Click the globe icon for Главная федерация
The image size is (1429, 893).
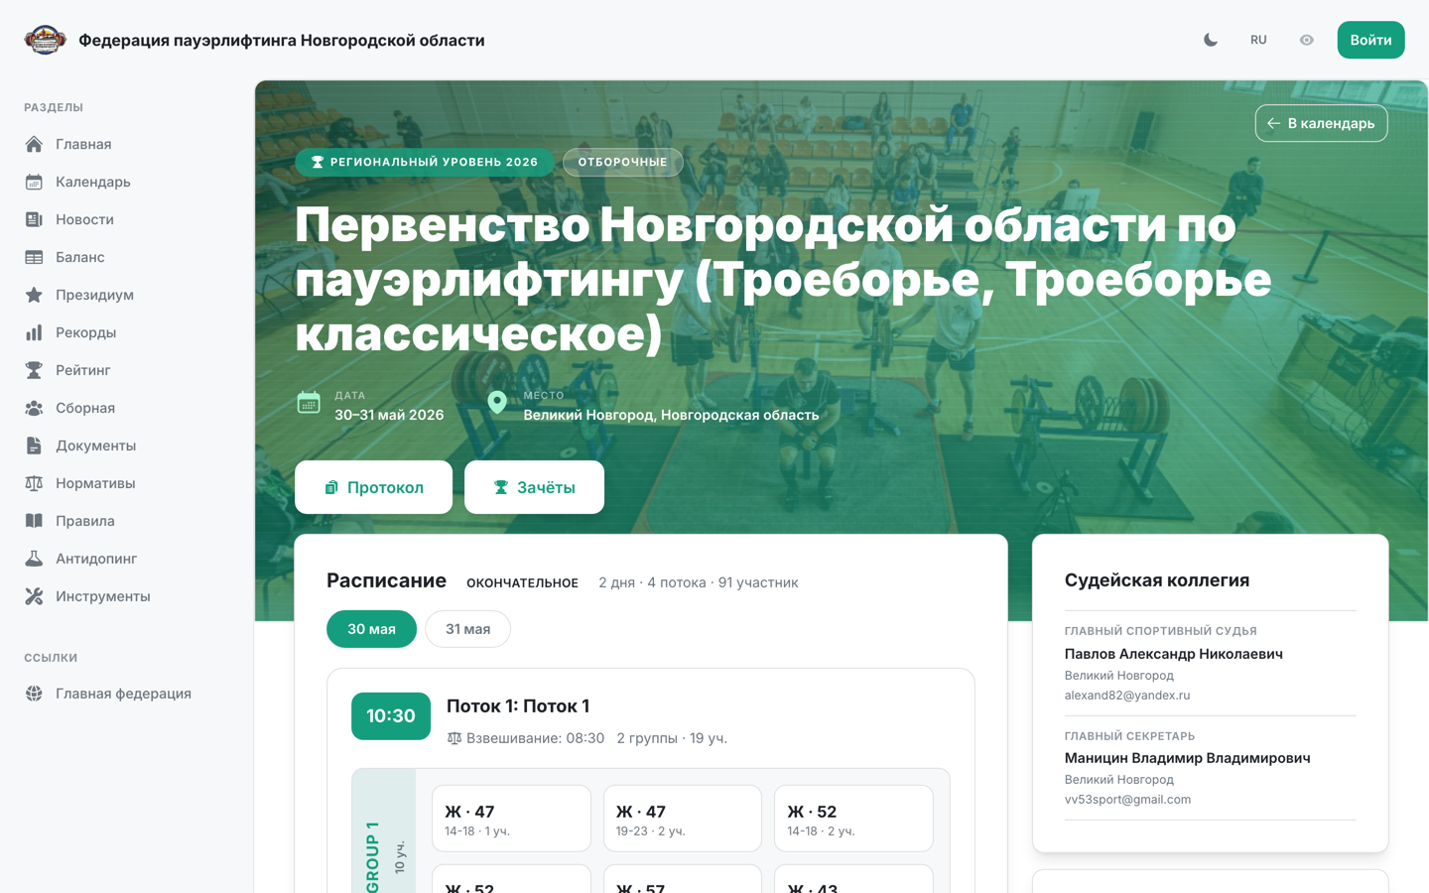(x=34, y=694)
